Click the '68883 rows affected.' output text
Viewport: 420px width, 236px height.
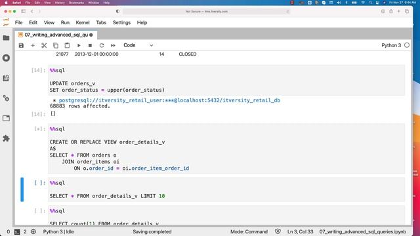pos(80,106)
